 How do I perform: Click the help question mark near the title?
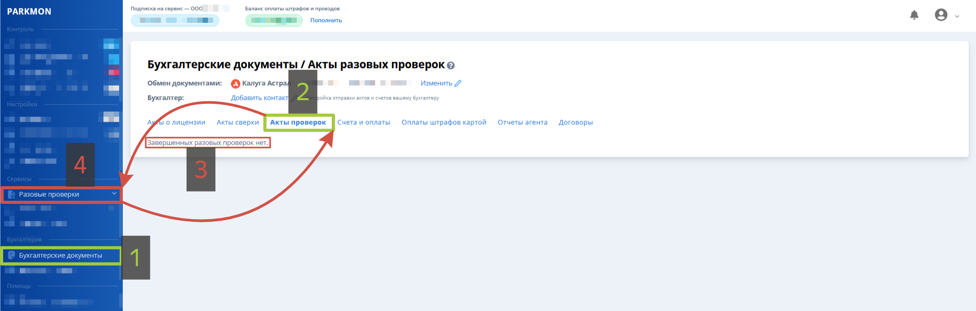[451, 66]
